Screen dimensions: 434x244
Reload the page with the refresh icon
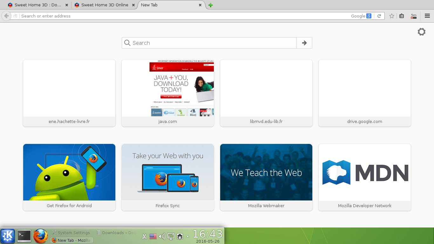tap(379, 16)
